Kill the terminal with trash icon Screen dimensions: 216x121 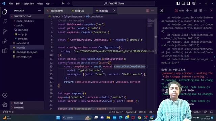click(200, 10)
